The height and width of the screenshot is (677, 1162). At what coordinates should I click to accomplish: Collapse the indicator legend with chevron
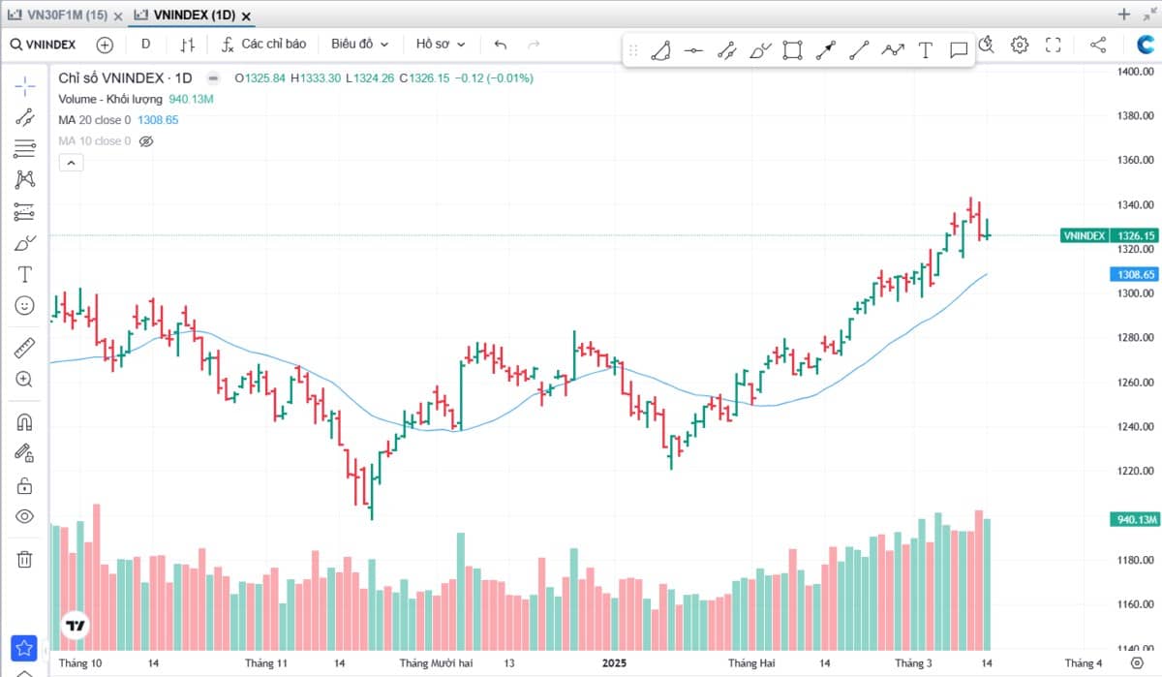(71, 164)
